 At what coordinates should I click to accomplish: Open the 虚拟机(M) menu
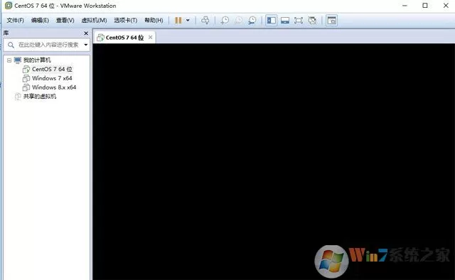[x=94, y=21]
